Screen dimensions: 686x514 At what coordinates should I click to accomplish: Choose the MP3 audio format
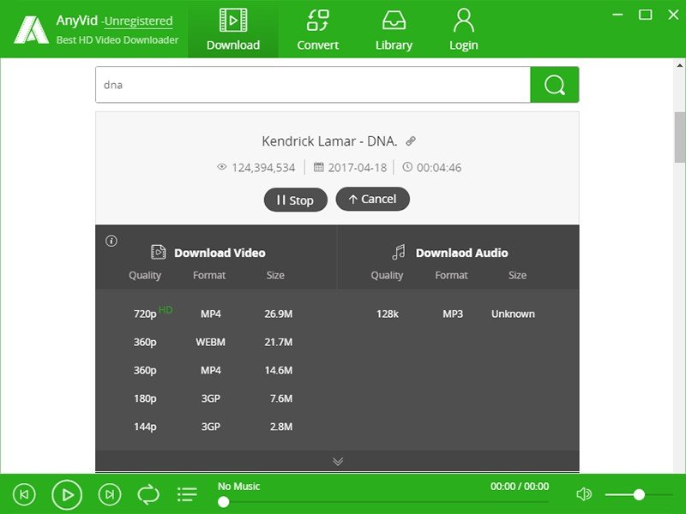[453, 314]
